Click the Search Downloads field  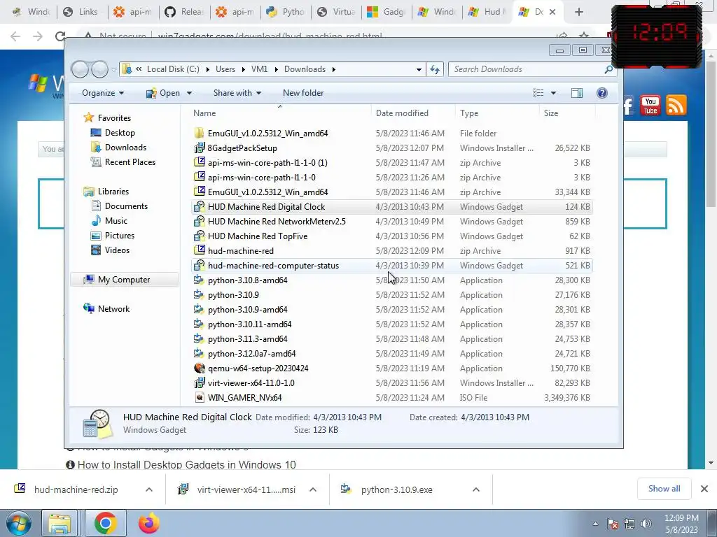(526, 69)
